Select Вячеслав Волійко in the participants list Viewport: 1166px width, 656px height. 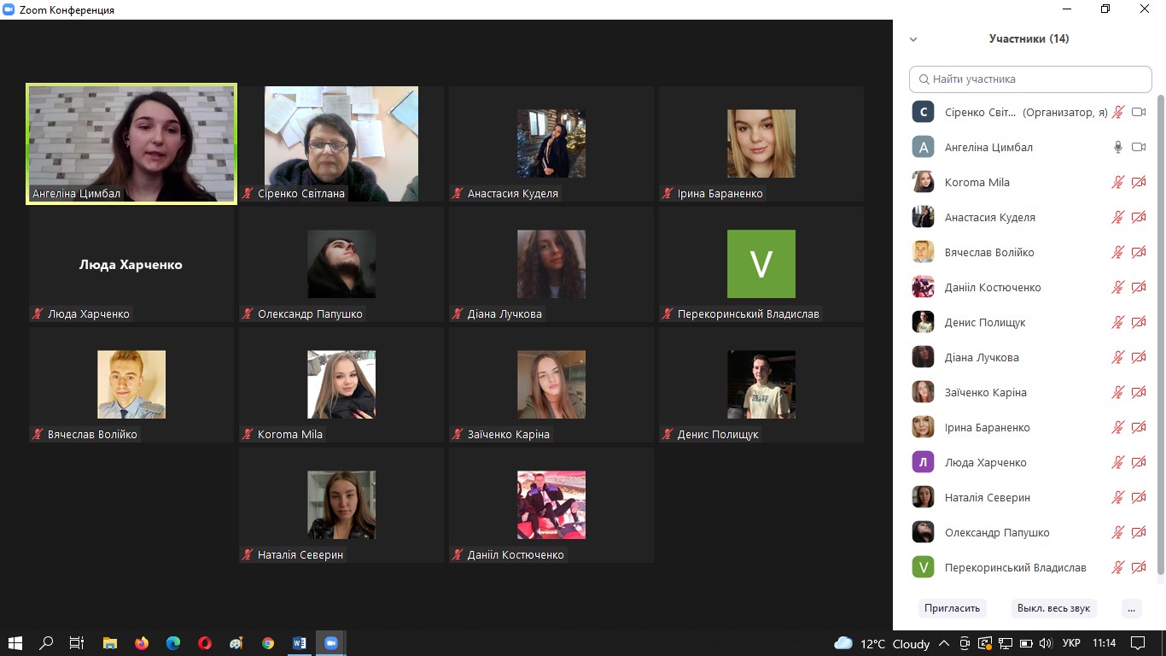[x=988, y=252]
